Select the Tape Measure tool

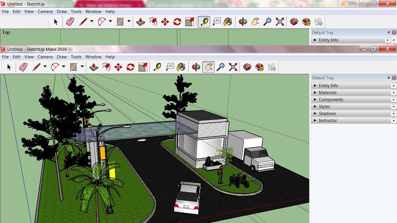click(x=157, y=67)
